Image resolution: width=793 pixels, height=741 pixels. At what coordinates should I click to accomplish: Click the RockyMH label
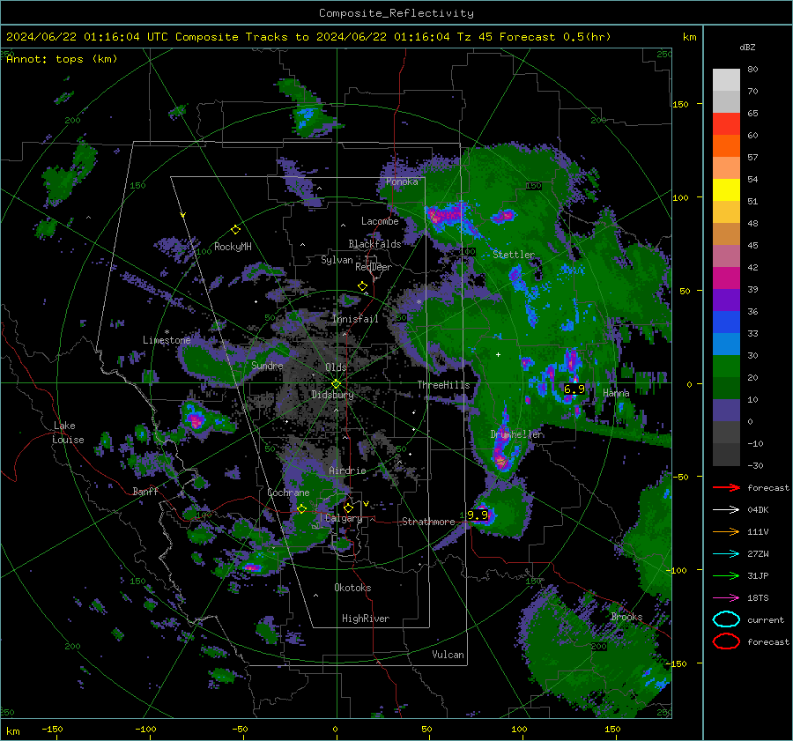(x=233, y=247)
